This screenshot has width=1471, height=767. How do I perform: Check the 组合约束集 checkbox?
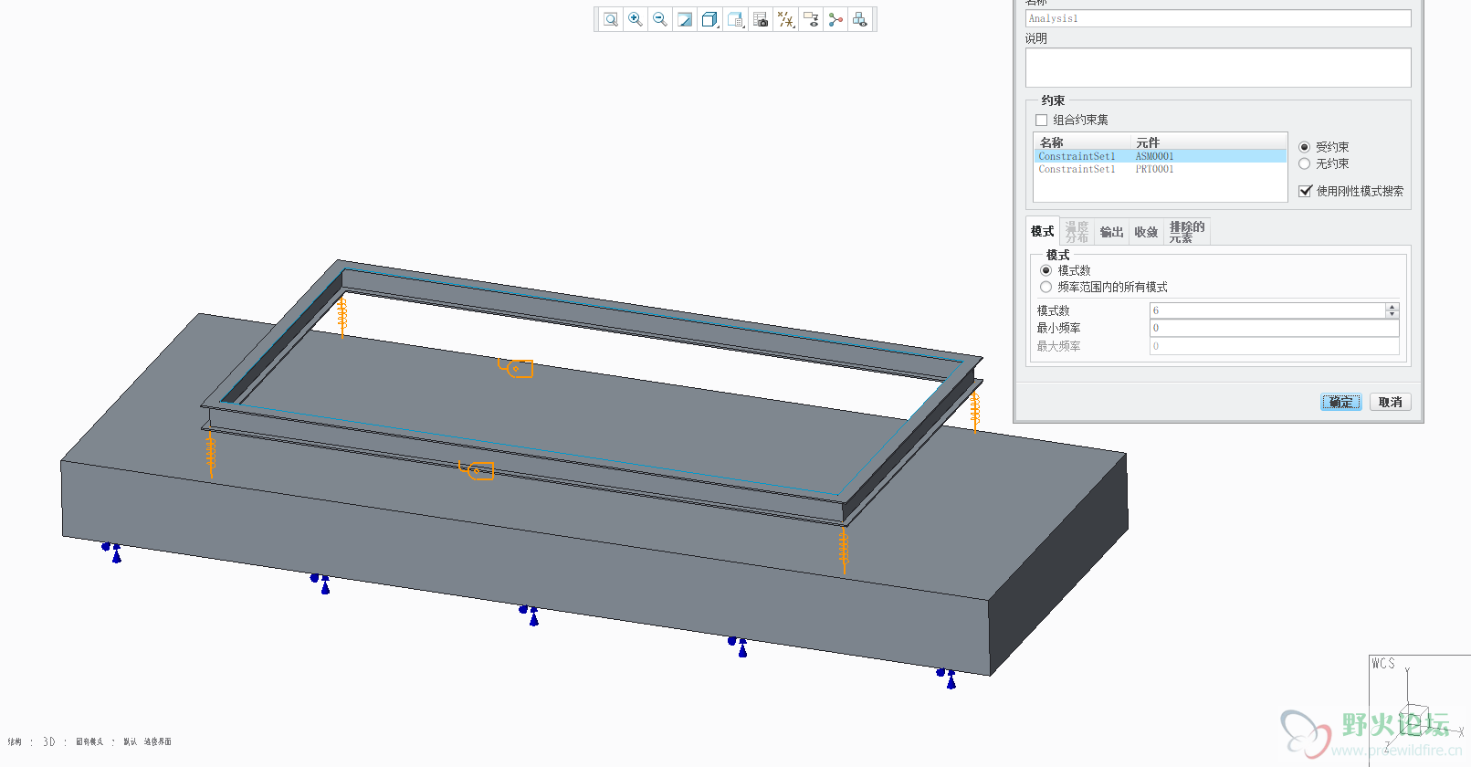pyautogui.click(x=1041, y=120)
